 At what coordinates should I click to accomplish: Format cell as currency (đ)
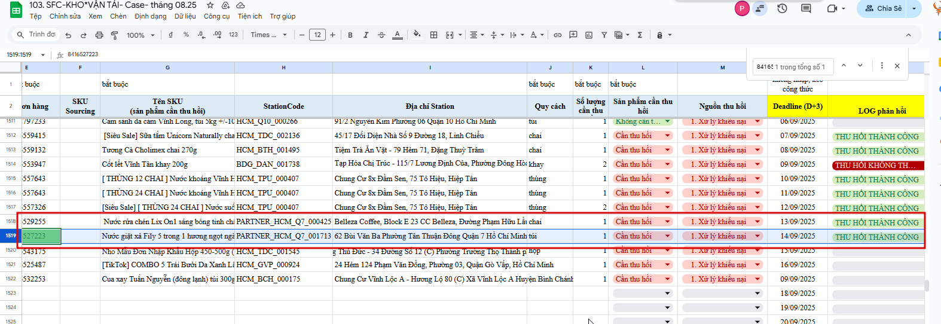click(170, 35)
